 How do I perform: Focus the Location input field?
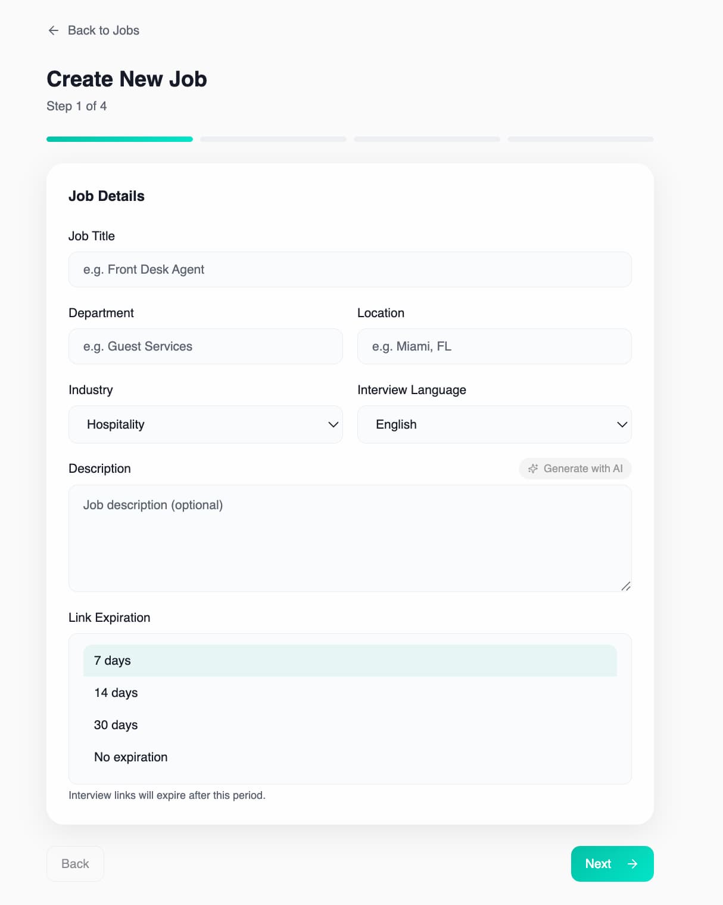494,346
